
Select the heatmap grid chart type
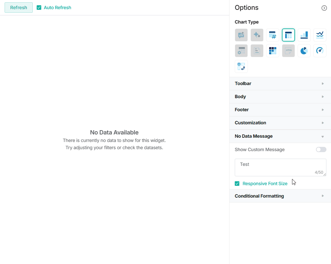tap(272, 51)
